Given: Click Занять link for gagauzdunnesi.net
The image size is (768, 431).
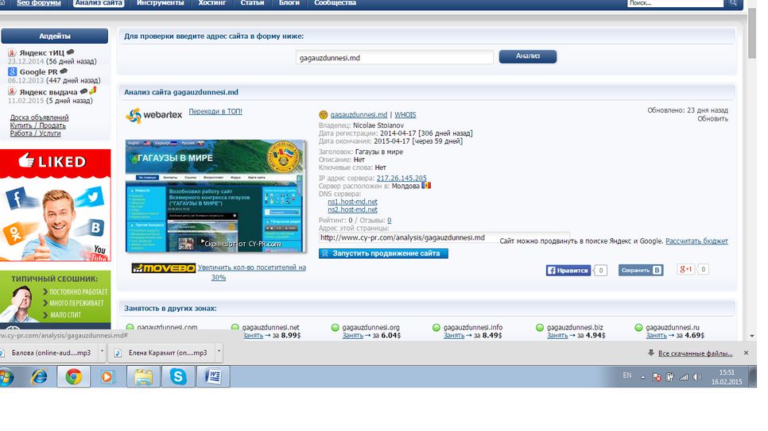Looking at the screenshot, I should (x=254, y=336).
